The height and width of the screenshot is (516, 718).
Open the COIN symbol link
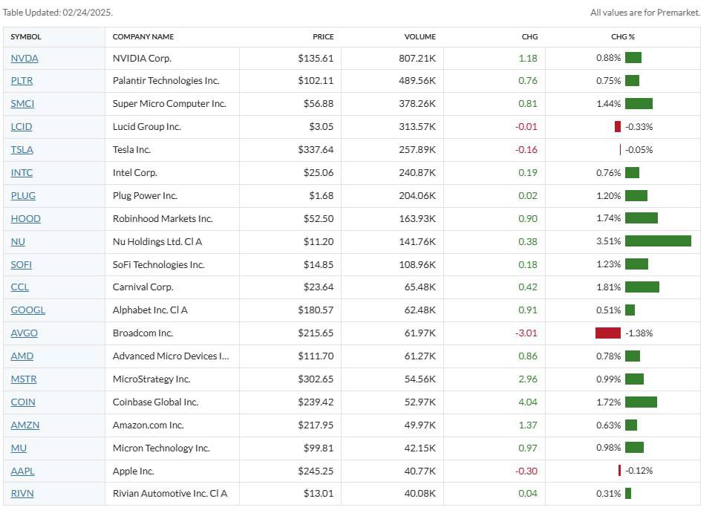[x=23, y=402]
